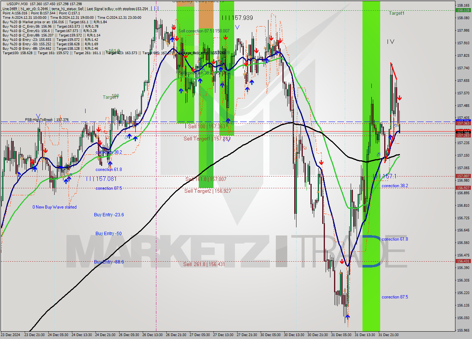Click the 156.645 price axis value
Screen dimensions: 472x339
tap(463, 230)
